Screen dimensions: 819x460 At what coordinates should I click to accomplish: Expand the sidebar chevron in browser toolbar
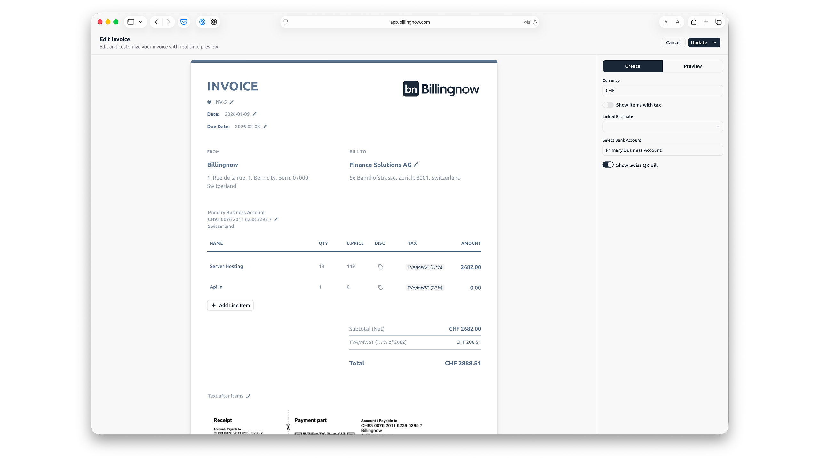tap(141, 22)
